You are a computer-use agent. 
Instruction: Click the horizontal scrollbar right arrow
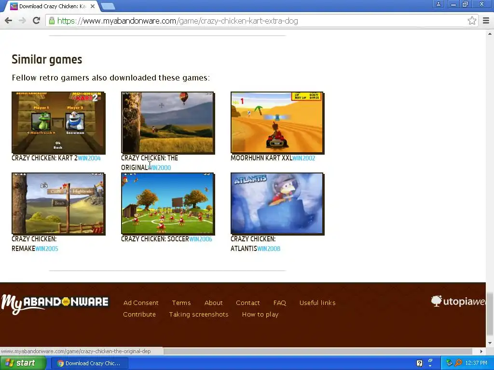(481, 351)
